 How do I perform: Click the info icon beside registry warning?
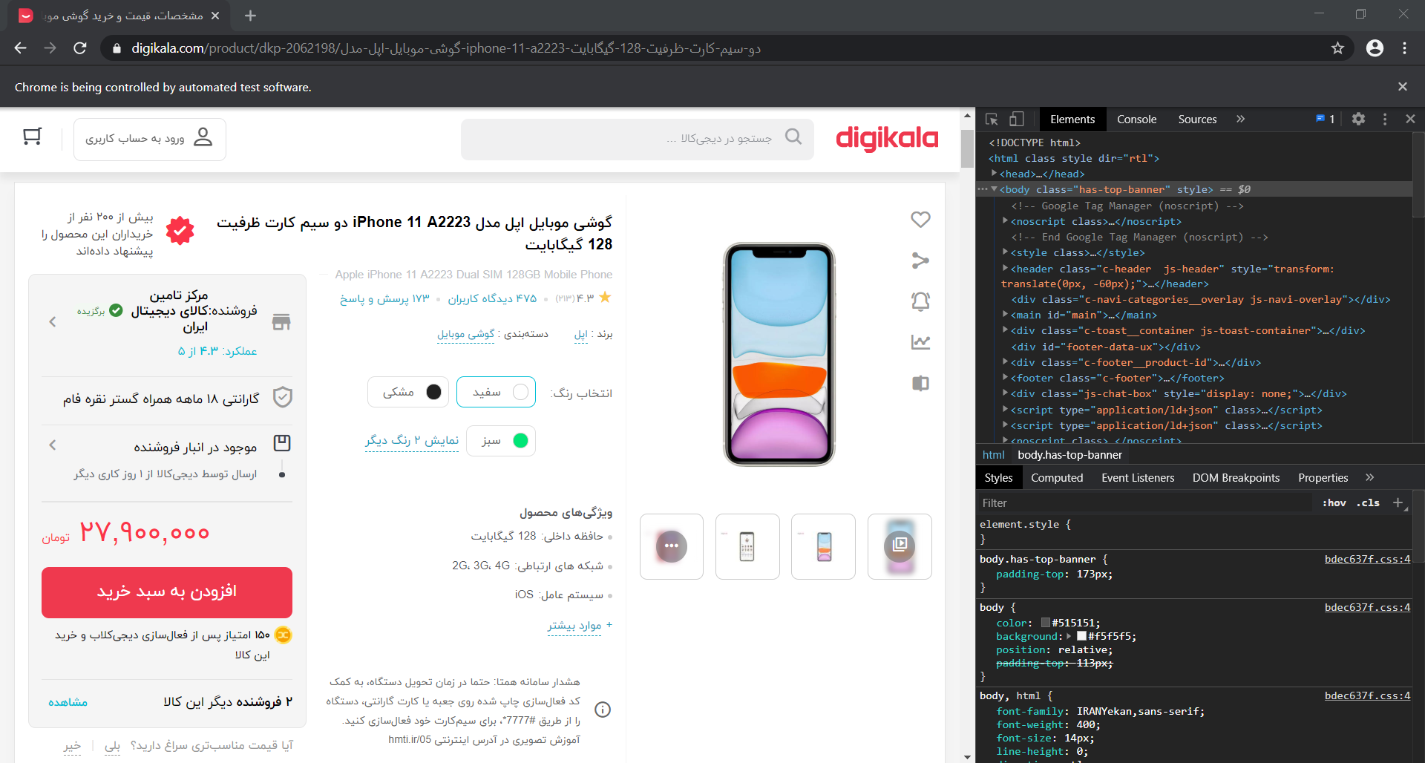(603, 710)
